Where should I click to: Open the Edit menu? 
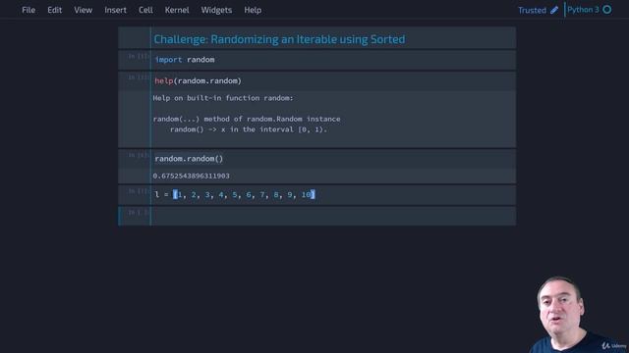click(x=55, y=10)
